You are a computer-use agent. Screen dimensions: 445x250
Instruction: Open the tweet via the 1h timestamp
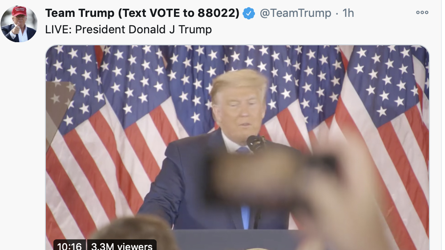(348, 13)
